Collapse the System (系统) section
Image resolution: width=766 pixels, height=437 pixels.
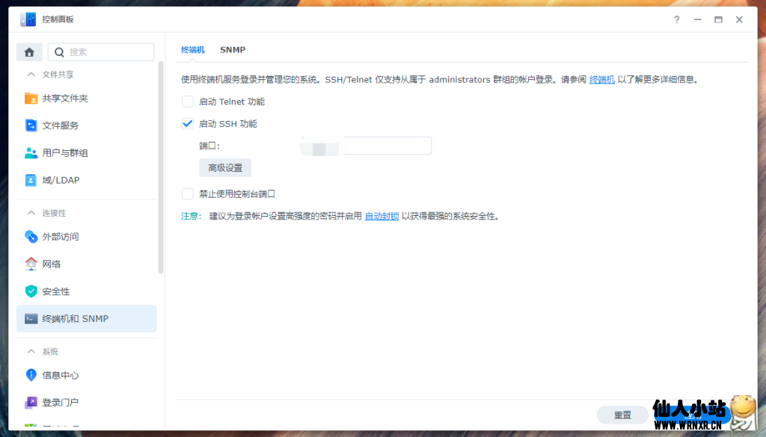[31, 351]
